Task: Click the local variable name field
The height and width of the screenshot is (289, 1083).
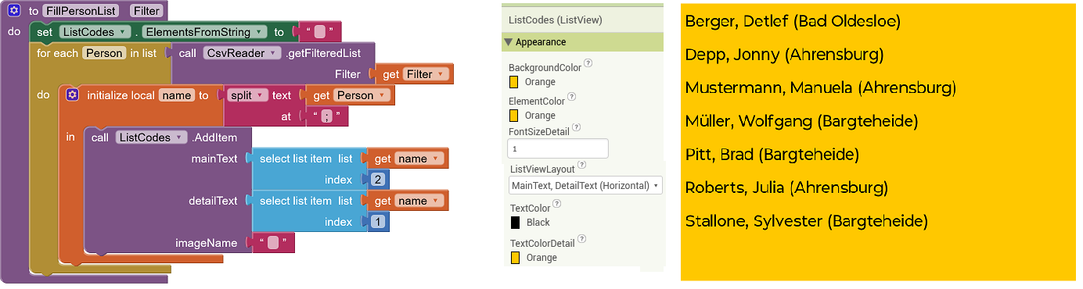Action: pos(176,95)
